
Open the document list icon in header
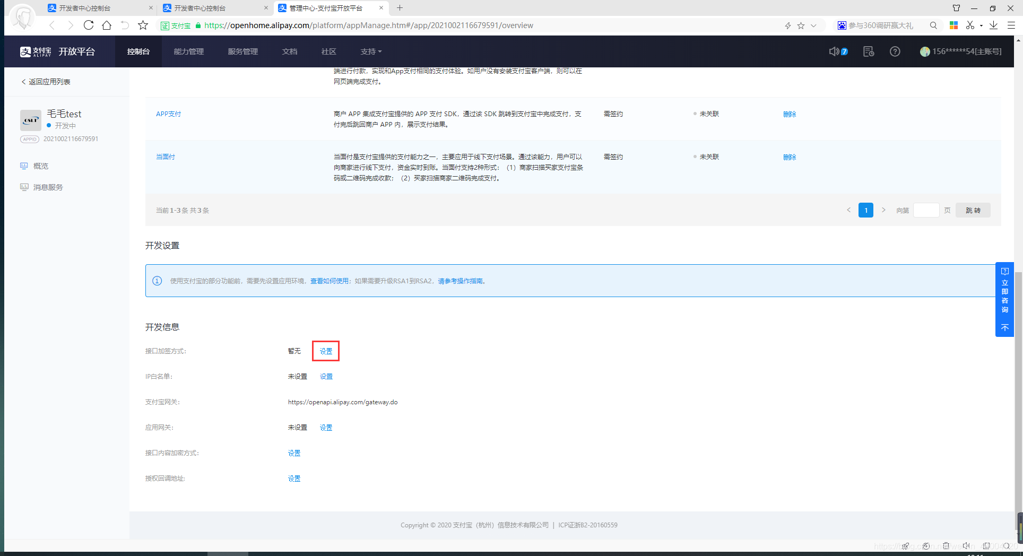(869, 51)
